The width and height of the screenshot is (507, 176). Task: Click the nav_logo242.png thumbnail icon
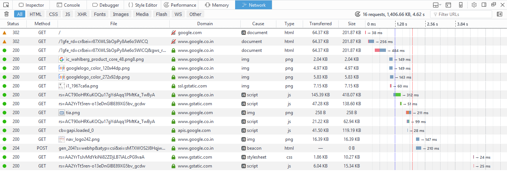62,139
